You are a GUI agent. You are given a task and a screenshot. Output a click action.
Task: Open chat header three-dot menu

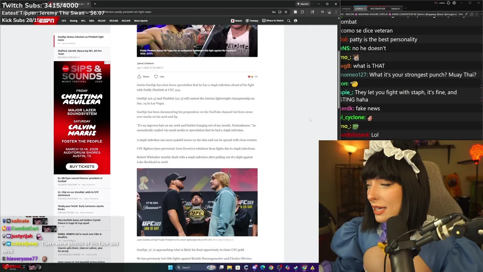point(477,14)
